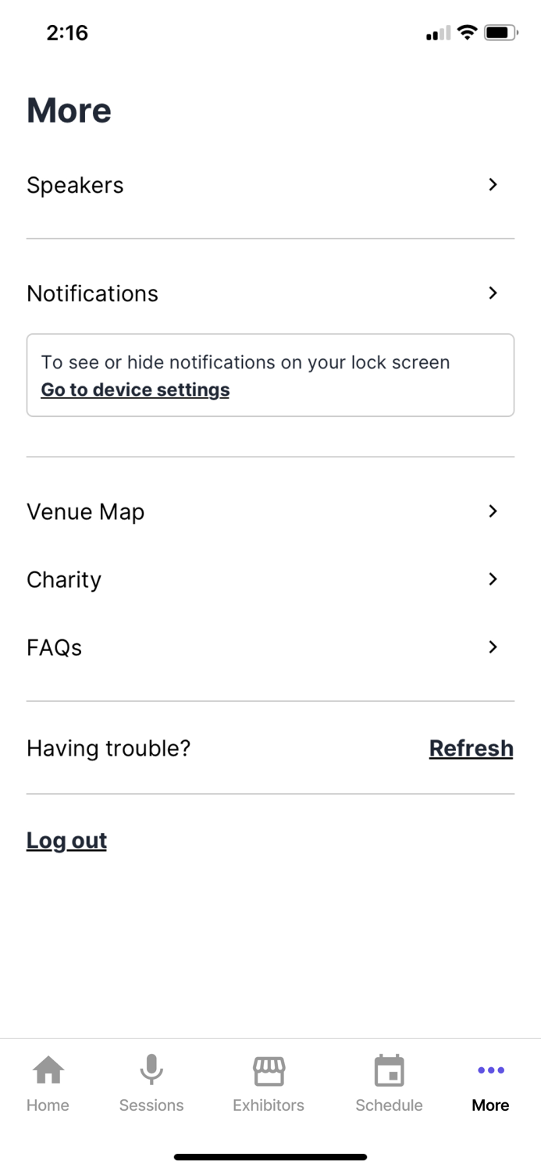Tap the battery icon in status bar
This screenshot has width=541, height=1171.
point(500,33)
